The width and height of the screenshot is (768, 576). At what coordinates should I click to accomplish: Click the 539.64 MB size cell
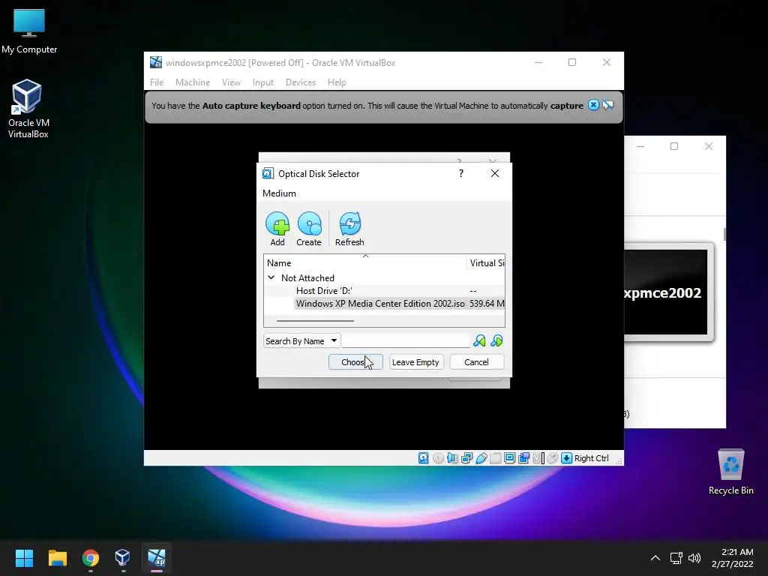point(487,304)
